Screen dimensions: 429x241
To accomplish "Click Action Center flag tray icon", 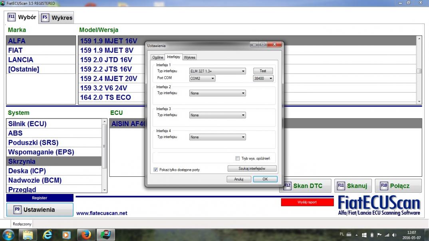I will (379, 235).
